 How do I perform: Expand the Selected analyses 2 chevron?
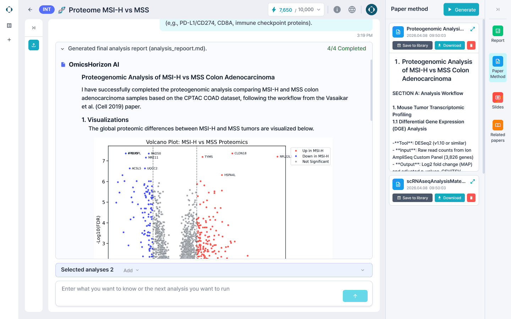click(363, 270)
